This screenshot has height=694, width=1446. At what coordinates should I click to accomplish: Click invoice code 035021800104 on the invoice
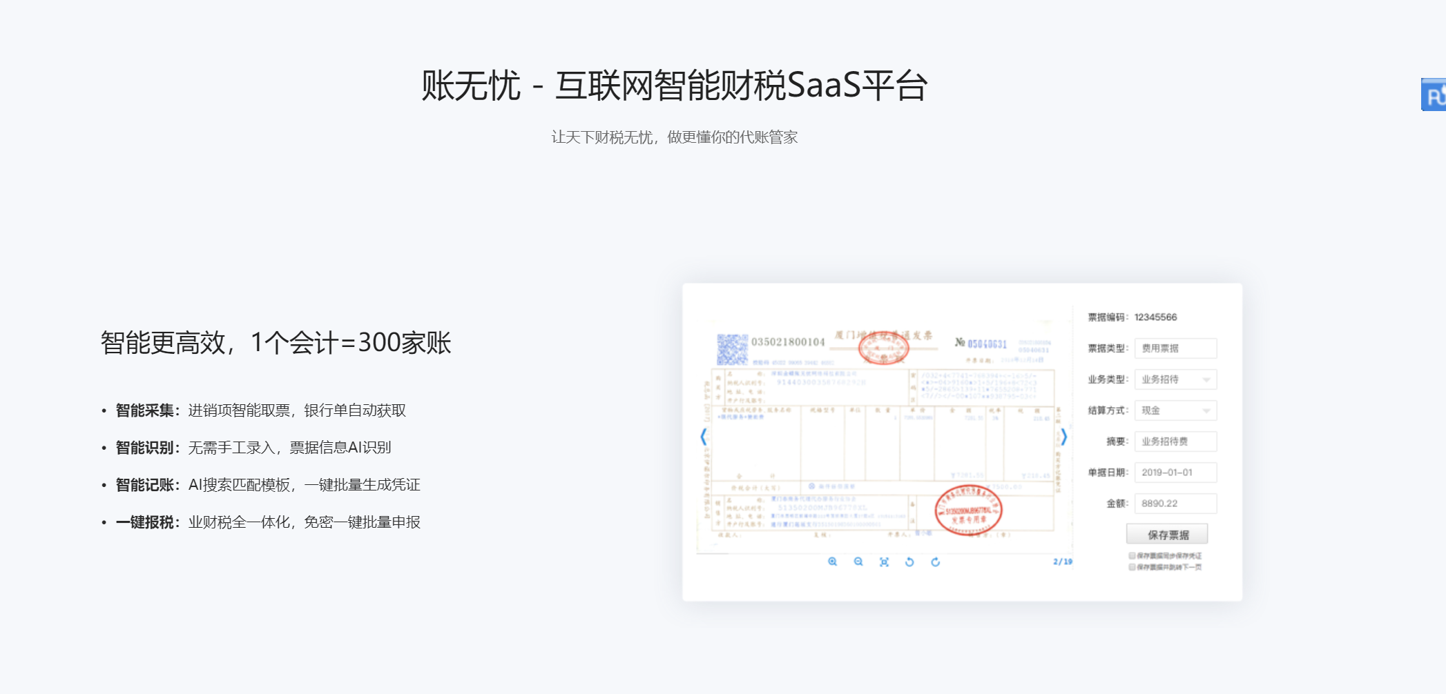click(788, 342)
